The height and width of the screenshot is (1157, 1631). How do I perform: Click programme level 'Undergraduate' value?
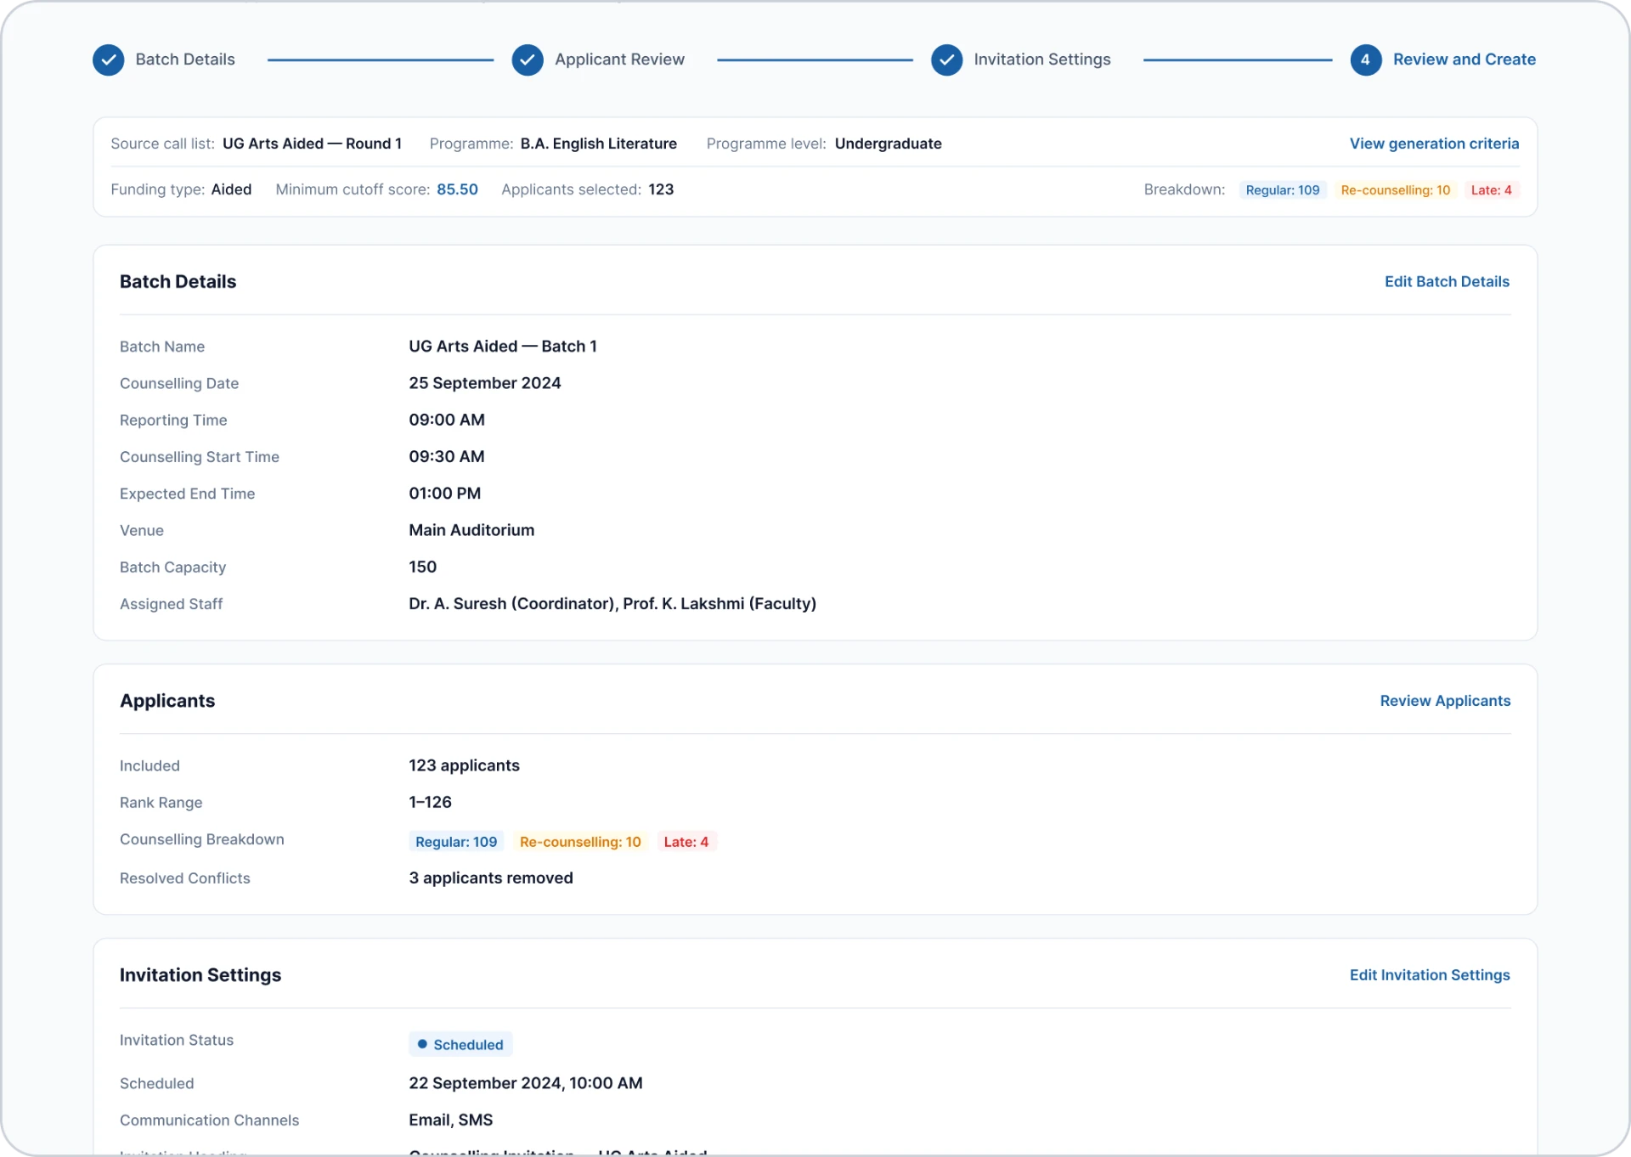889,144
